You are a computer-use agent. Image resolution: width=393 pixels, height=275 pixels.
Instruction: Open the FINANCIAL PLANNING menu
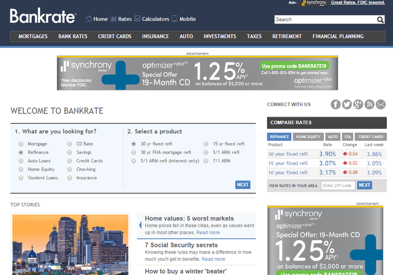coord(338,36)
